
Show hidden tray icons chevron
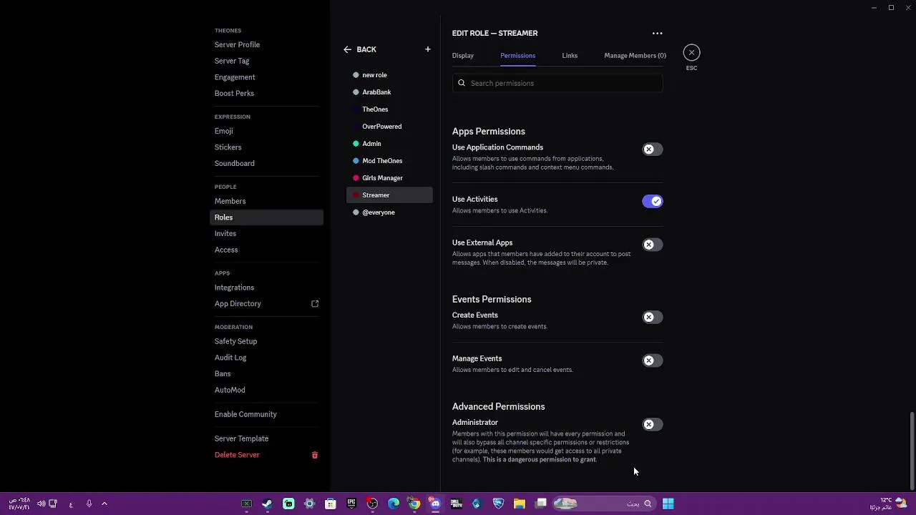click(x=104, y=504)
